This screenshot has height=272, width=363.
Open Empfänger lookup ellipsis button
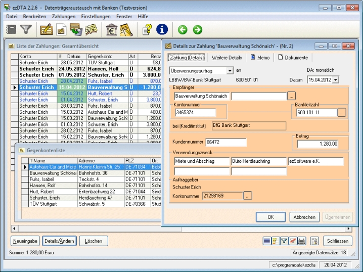tap(291, 96)
